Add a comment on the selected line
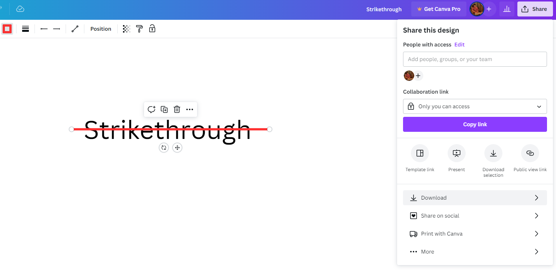The height and width of the screenshot is (270, 556). 151,109
